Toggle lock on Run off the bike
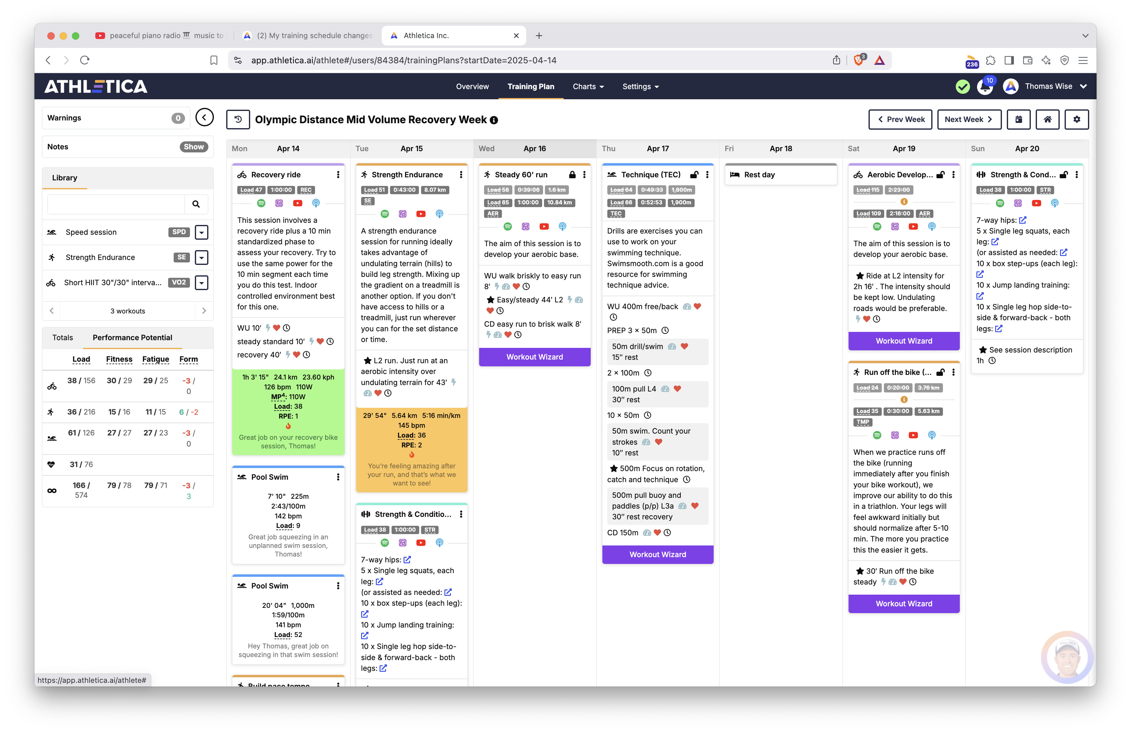Viewport: 1131px width, 732px height. coord(940,372)
